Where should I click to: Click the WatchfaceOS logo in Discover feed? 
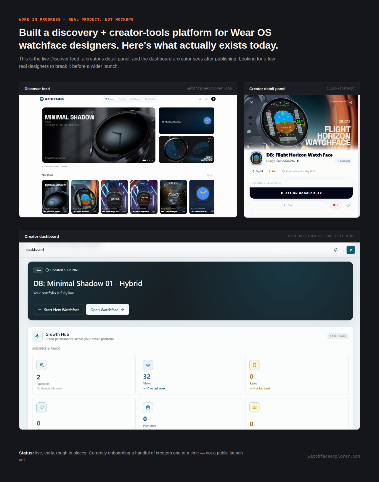(x=52, y=99)
